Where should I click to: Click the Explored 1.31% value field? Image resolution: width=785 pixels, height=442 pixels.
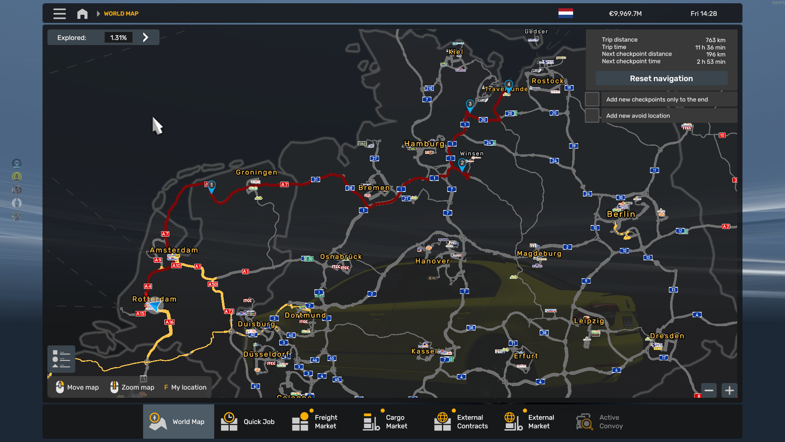click(x=119, y=38)
